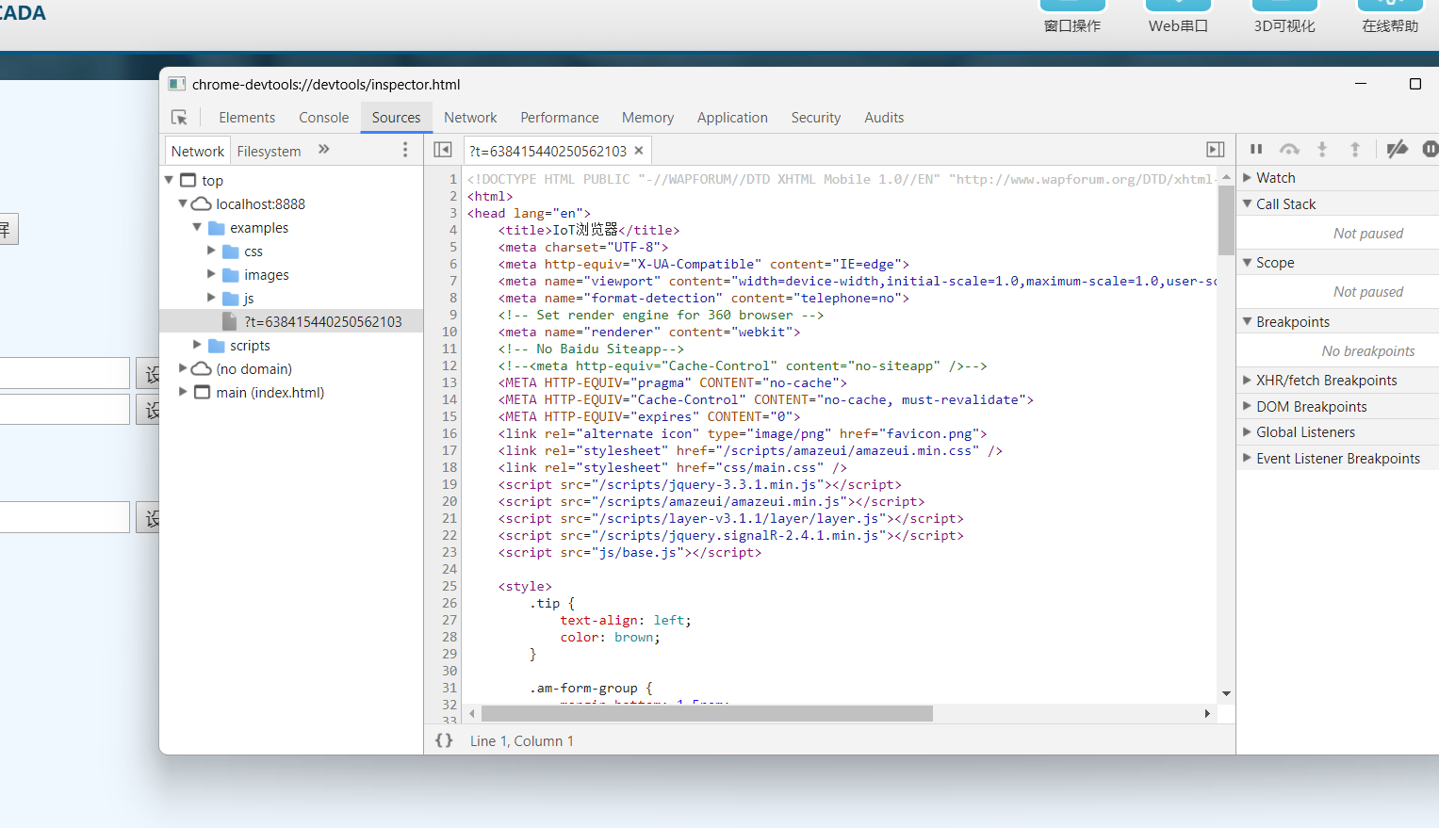Select the Network navigator sub-tab above the file tree
The height and width of the screenshot is (828, 1439).
pos(198,151)
